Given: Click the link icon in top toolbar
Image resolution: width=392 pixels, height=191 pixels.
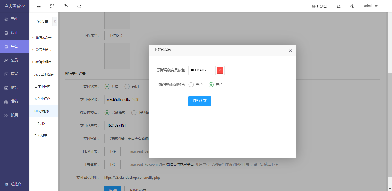Looking at the screenshot, I should tap(66, 6).
